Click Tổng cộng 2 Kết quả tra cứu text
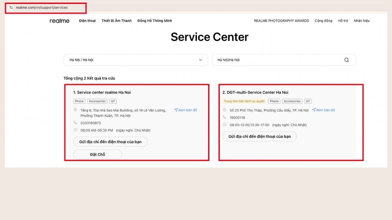The width and height of the screenshot is (392, 220). click(89, 78)
